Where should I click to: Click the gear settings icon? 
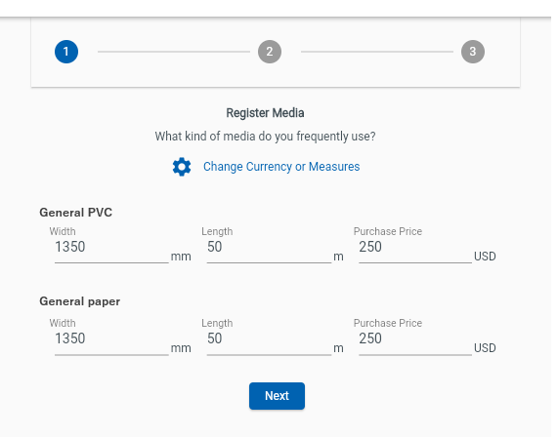(x=182, y=167)
